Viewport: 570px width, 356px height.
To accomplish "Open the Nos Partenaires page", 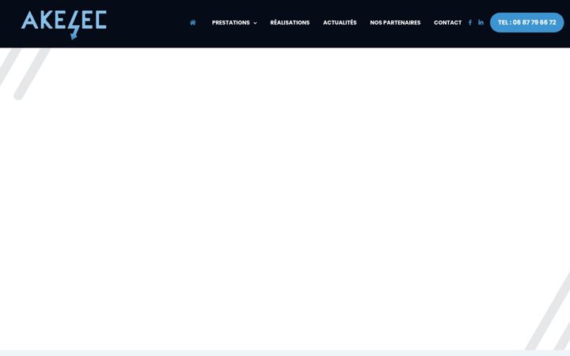I will [395, 22].
